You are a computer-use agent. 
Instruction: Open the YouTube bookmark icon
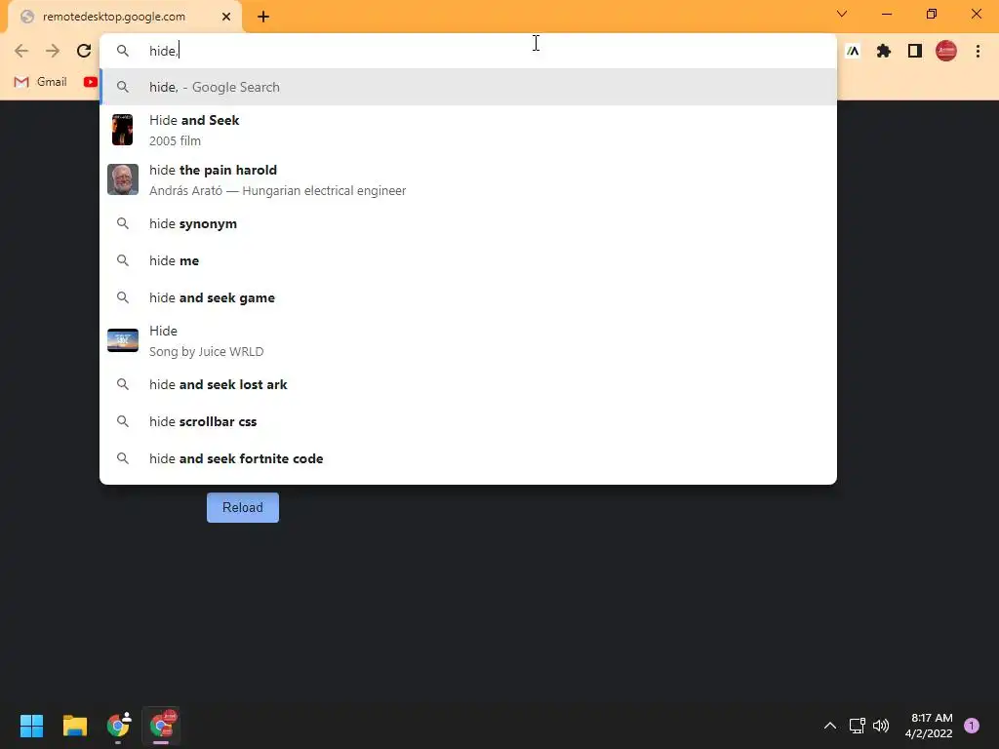(x=91, y=82)
